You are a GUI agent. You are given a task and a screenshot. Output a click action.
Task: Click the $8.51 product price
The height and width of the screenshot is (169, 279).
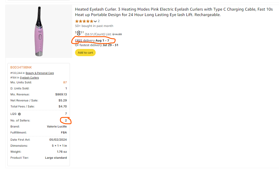(x=79, y=33)
